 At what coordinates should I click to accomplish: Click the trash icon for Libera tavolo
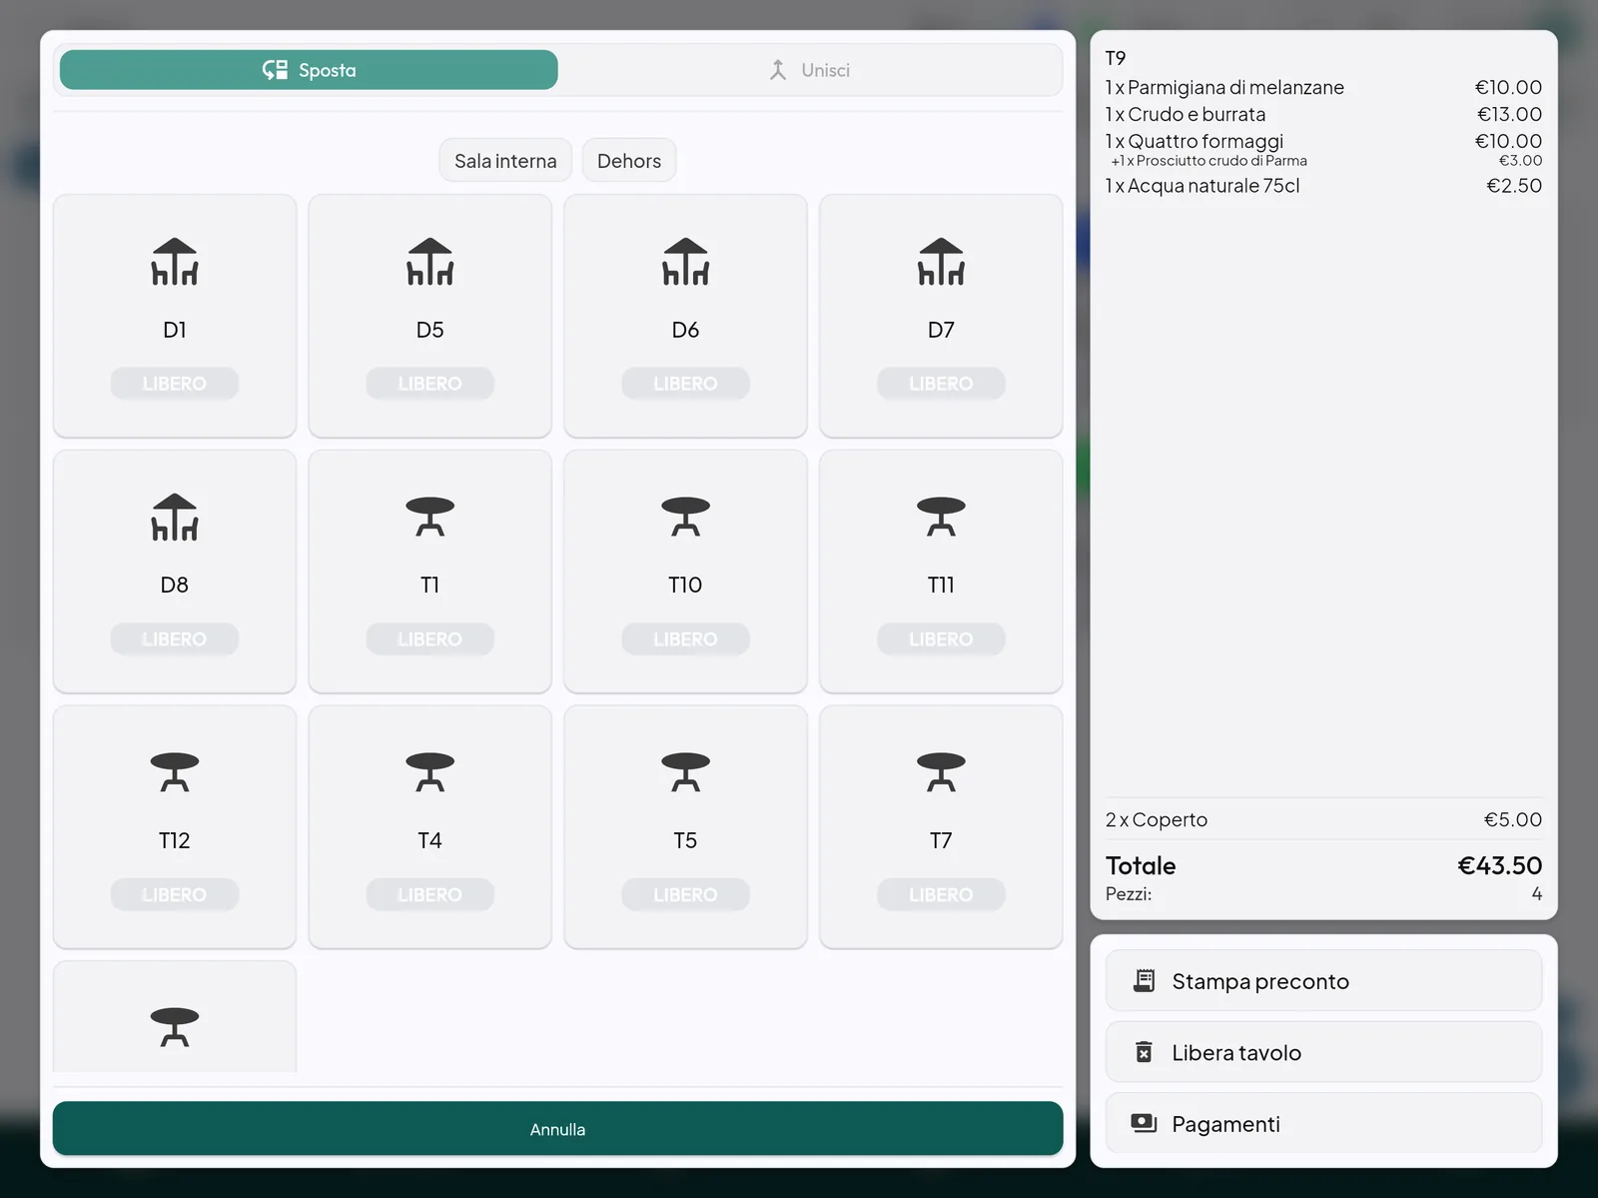click(x=1145, y=1052)
